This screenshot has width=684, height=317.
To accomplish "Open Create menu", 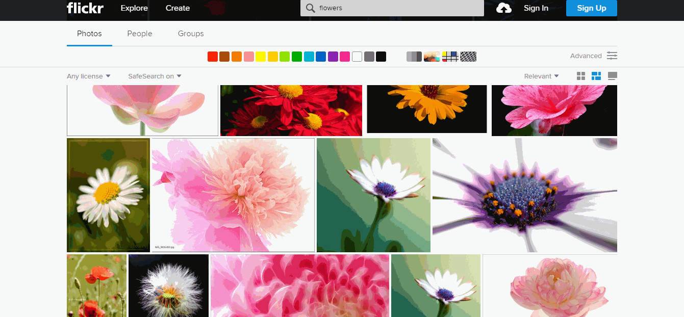I will (178, 8).
